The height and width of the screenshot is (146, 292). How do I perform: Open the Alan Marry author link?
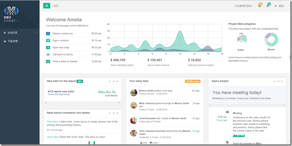(53, 122)
